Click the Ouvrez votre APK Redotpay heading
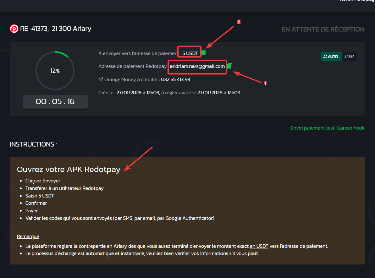The width and height of the screenshot is (375, 278). (69, 170)
